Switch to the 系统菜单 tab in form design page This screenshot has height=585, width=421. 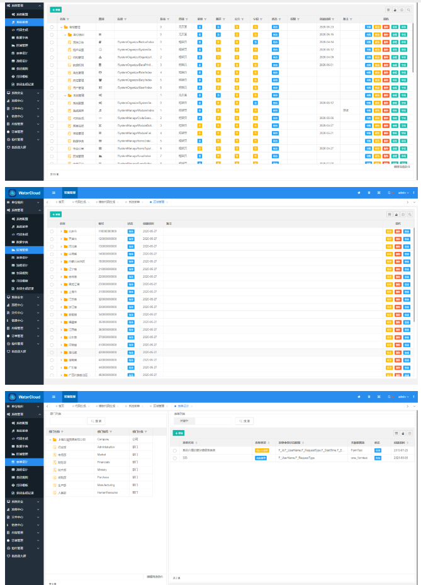tap(134, 406)
